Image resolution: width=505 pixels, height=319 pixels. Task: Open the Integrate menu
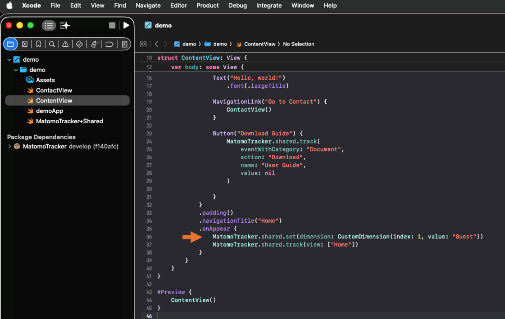click(x=269, y=5)
